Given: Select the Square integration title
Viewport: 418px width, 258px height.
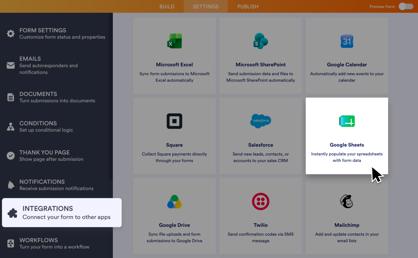Looking at the screenshot, I should coord(174,145).
